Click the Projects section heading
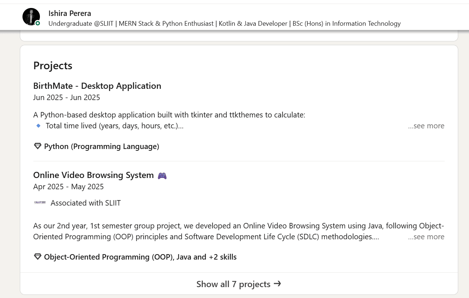Screen dimensions: 469x298 [x=53, y=66]
